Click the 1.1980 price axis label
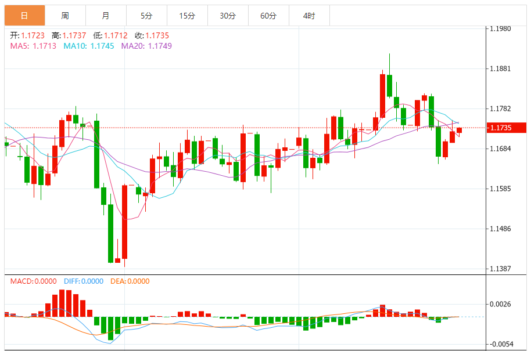The height and width of the screenshot is (351, 531). (500, 29)
